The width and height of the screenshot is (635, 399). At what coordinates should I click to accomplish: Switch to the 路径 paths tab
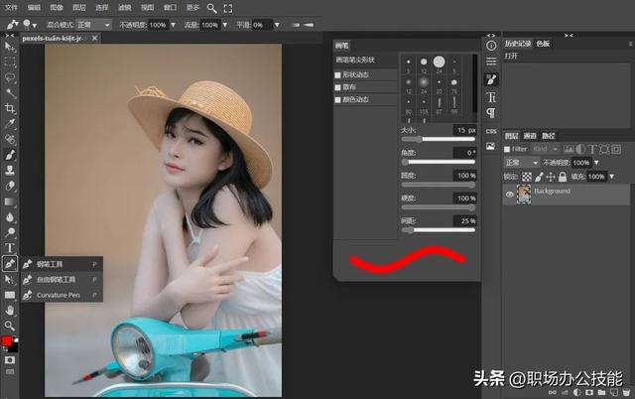pyautogui.click(x=549, y=136)
